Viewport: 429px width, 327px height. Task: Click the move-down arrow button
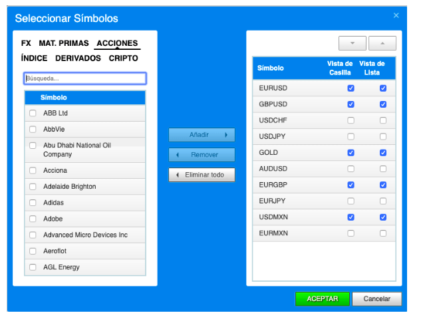point(353,43)
